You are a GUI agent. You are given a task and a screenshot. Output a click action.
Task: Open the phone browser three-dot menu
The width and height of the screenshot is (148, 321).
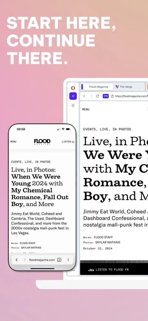(x=68, y=260)
